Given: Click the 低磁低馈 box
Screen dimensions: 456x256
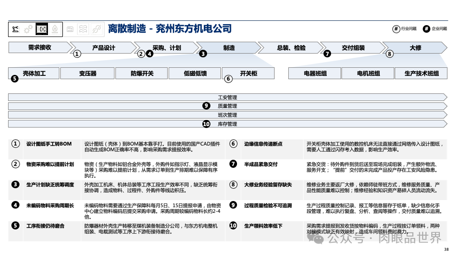Looking at the screenshot, I should point(195,73).
